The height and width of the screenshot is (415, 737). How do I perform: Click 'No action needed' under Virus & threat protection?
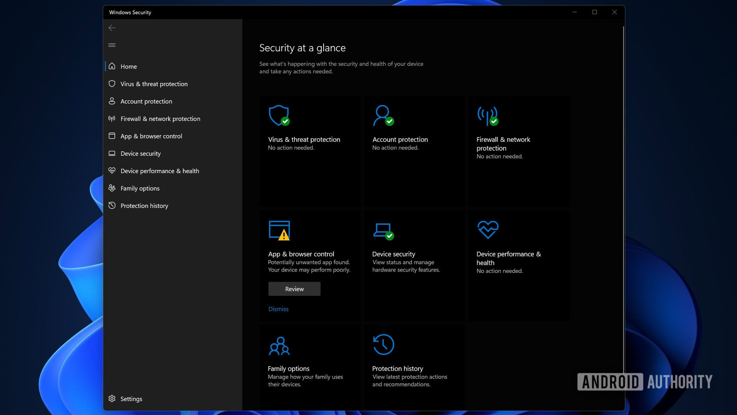tap(291, 148)
